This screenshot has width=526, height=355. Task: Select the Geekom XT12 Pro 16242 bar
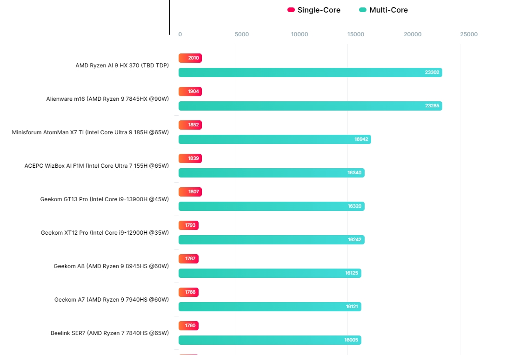coord(272,240)
